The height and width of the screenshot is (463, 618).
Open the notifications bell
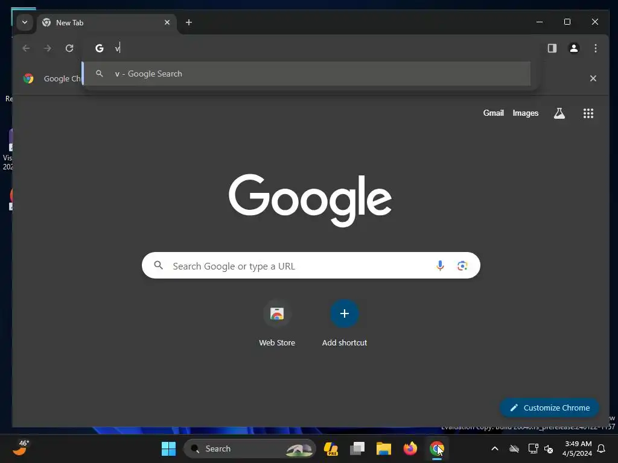tap(602, 449)
